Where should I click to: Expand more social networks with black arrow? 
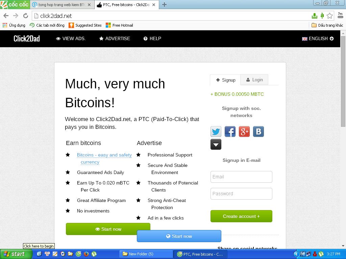pyautogui.click(x=216, y=144)
